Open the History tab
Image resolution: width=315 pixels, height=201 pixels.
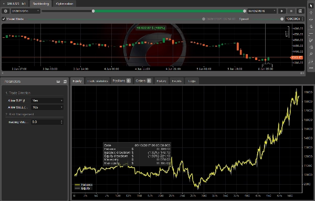[162, 81]
